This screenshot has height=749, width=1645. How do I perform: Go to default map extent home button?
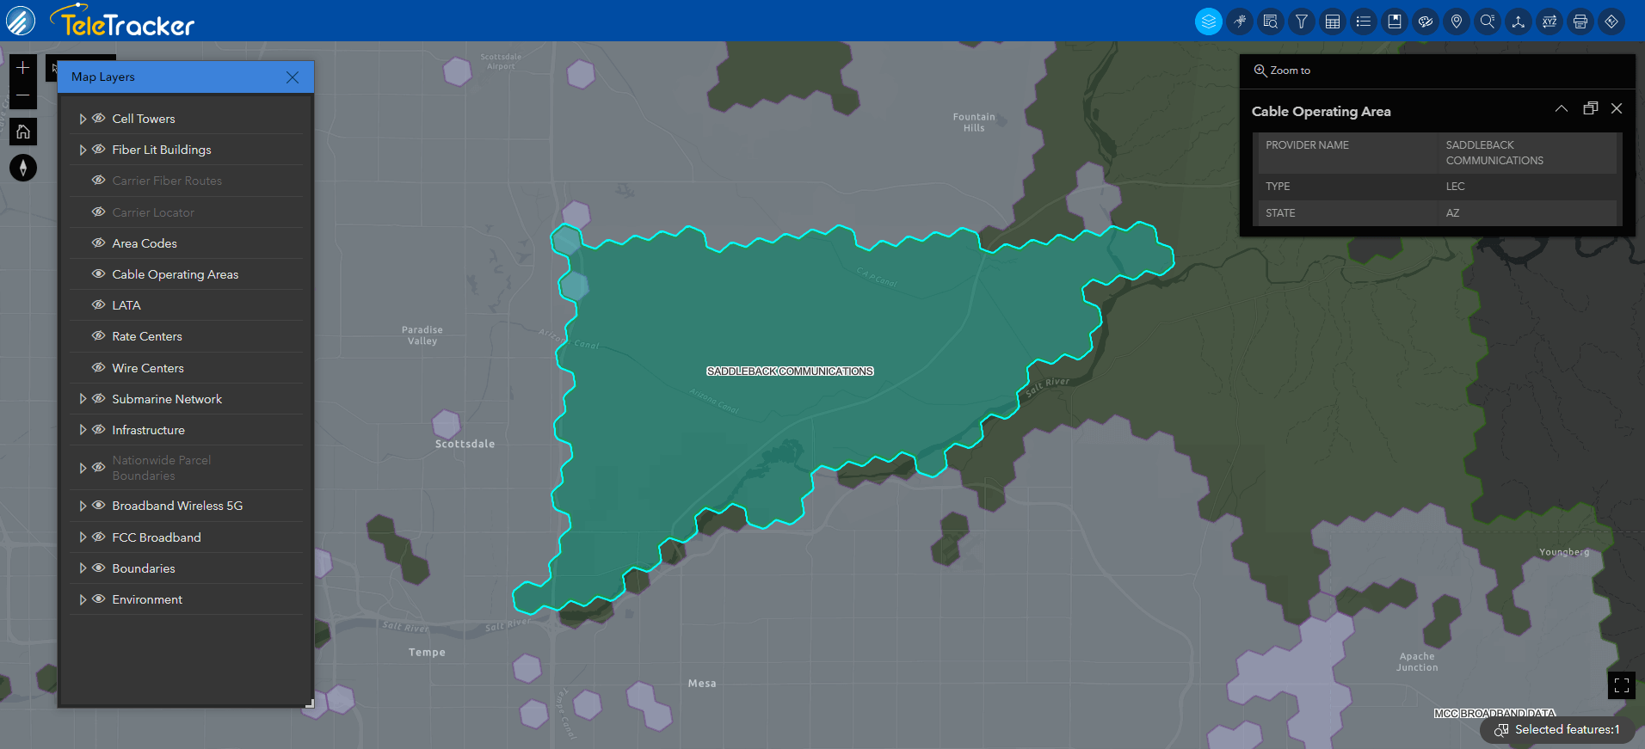pos(23,132)
